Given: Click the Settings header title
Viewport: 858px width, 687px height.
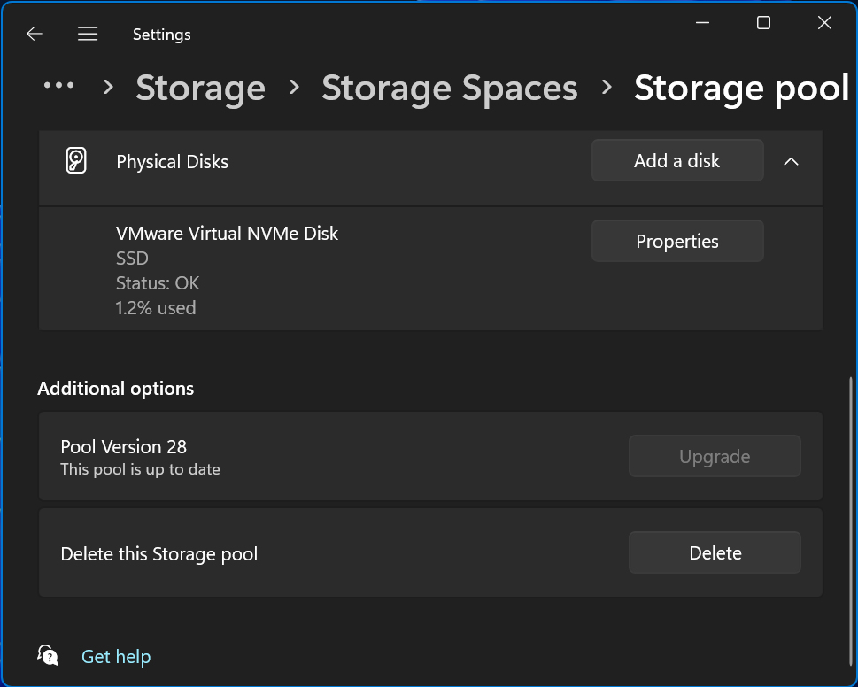Looking at the screenshot, I should click(161, 34).
